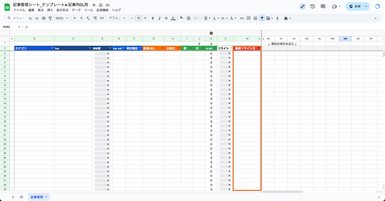Open the データ menu

[76, 10]
